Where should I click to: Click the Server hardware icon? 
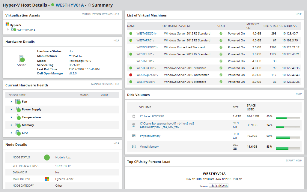(x=21, y=59)
